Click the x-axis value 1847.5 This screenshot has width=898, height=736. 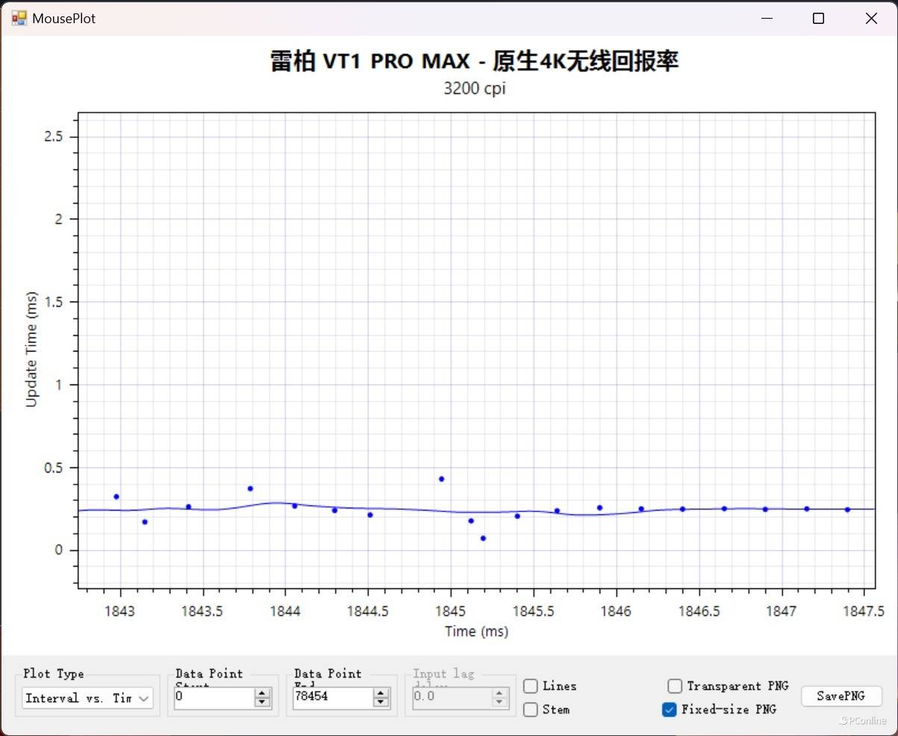coord(864,611)
